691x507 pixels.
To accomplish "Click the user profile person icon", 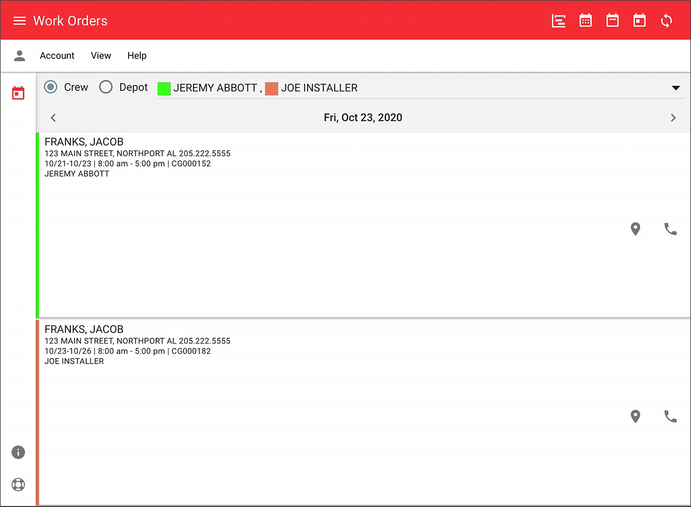I will 20,55.
